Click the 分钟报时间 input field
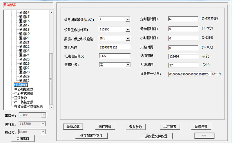Image resolution: width=232 pixels, height=143 pixels. pos(183,29)
